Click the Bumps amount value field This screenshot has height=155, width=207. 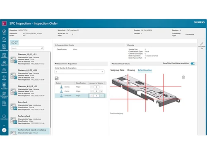(96, 87)
